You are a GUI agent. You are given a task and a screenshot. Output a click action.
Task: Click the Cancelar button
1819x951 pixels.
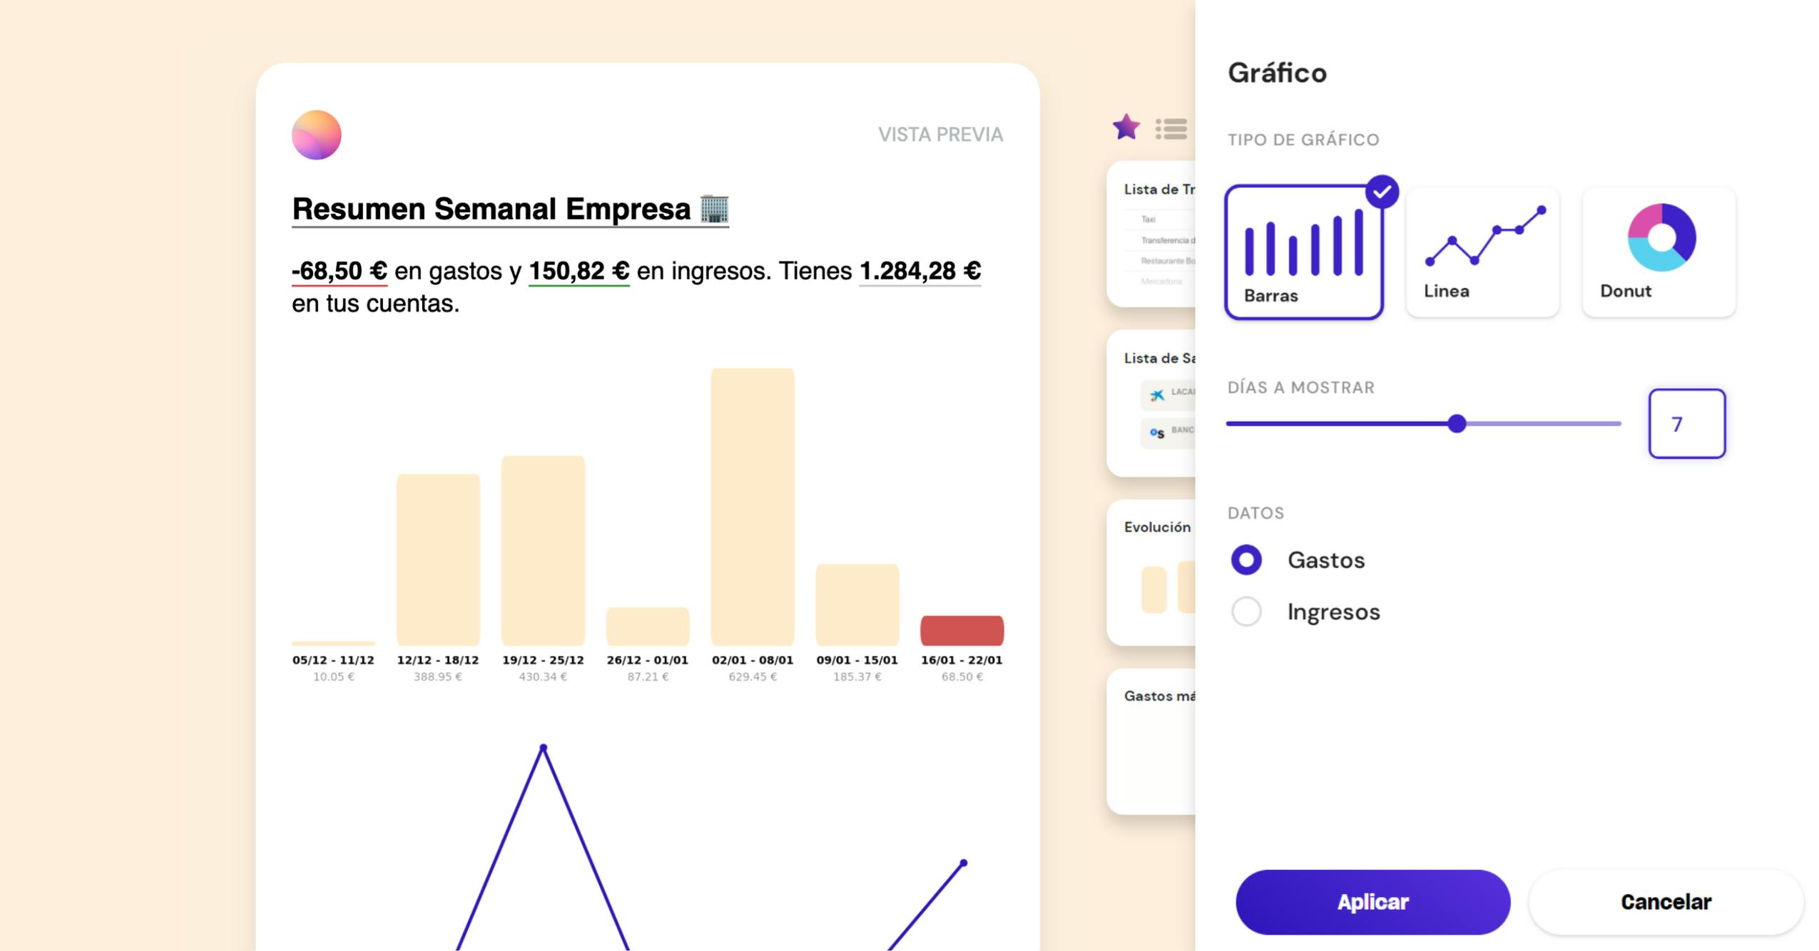[1666, 901]
